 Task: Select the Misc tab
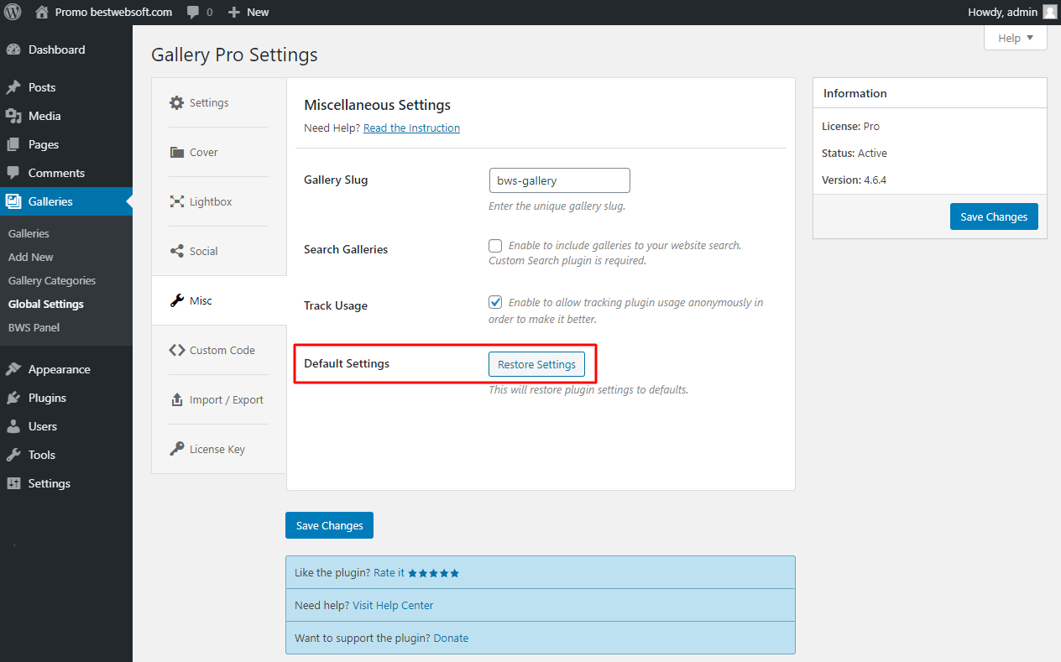(218, 300)
